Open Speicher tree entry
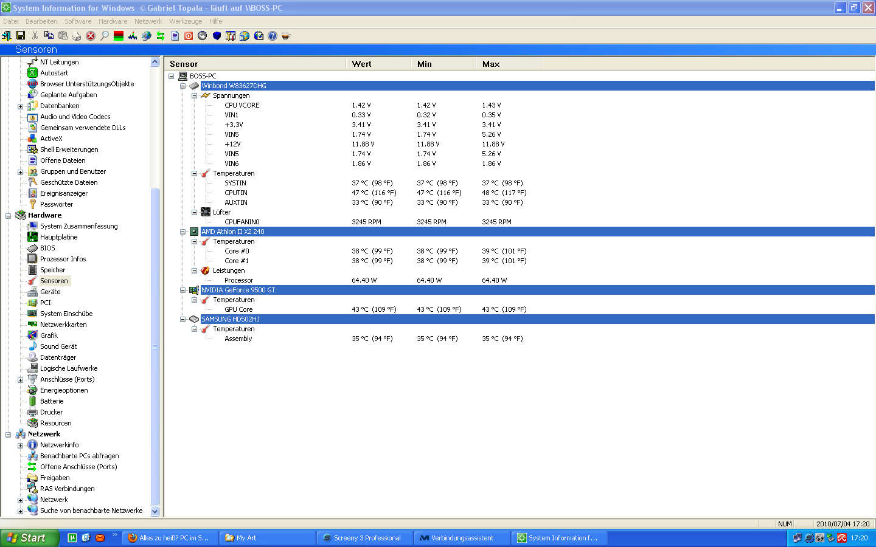876x547 pixels. point(53,270)
